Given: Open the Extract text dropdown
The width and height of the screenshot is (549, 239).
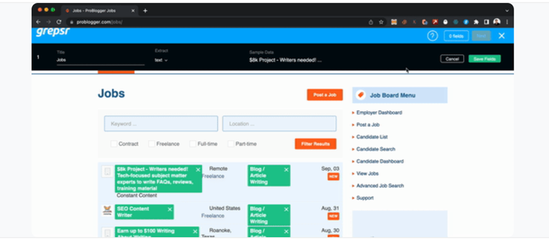Looking at the screenshot, I should [161, 60].
